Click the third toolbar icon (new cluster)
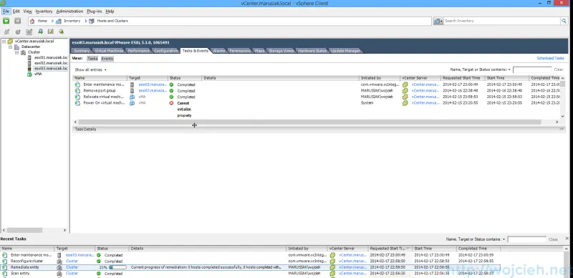This screenshot has height=278, width=573. (29, 32)
